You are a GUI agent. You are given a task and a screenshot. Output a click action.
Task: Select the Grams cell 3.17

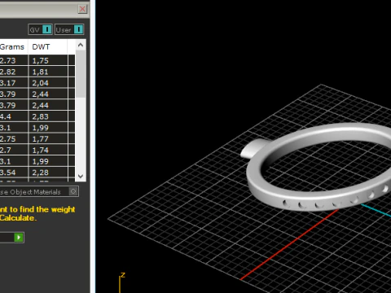(x=14, y=83)
